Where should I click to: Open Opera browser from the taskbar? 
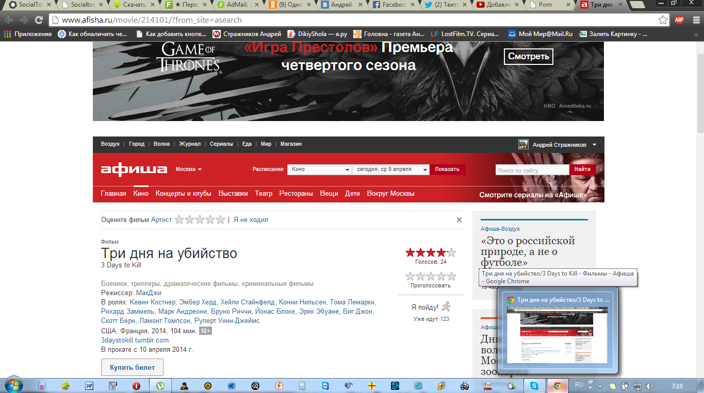136,385
